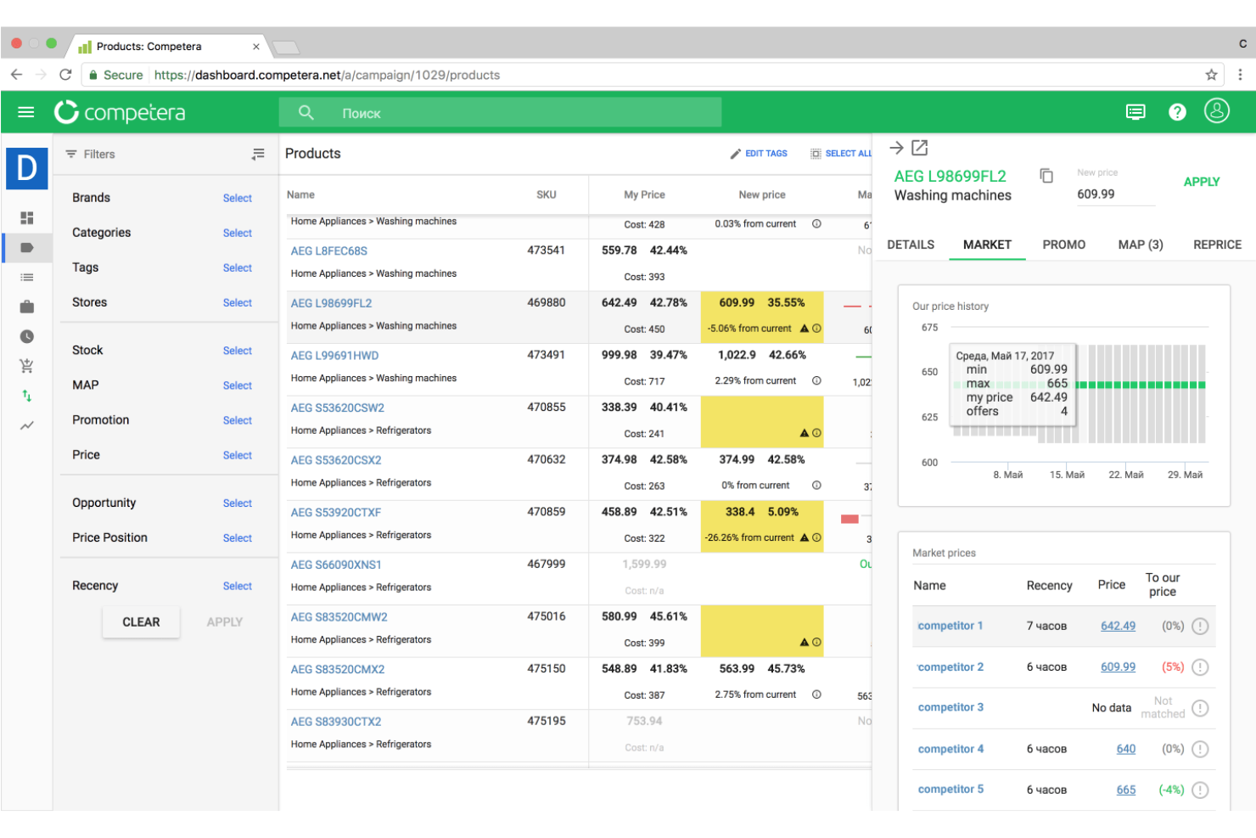Open the competitor 2 price link

point(1118,666)
